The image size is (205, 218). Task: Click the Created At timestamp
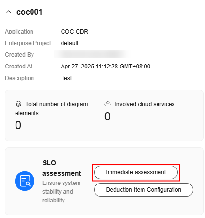pyautogui.click(x=106, y=67)
